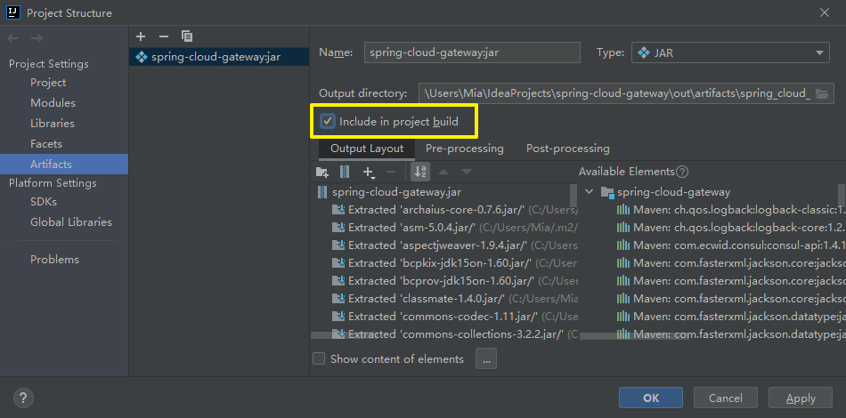Click horizontal scrollbar of Available Elements
The height and width of the screenshot is (418, 846).
click(634, 335)
